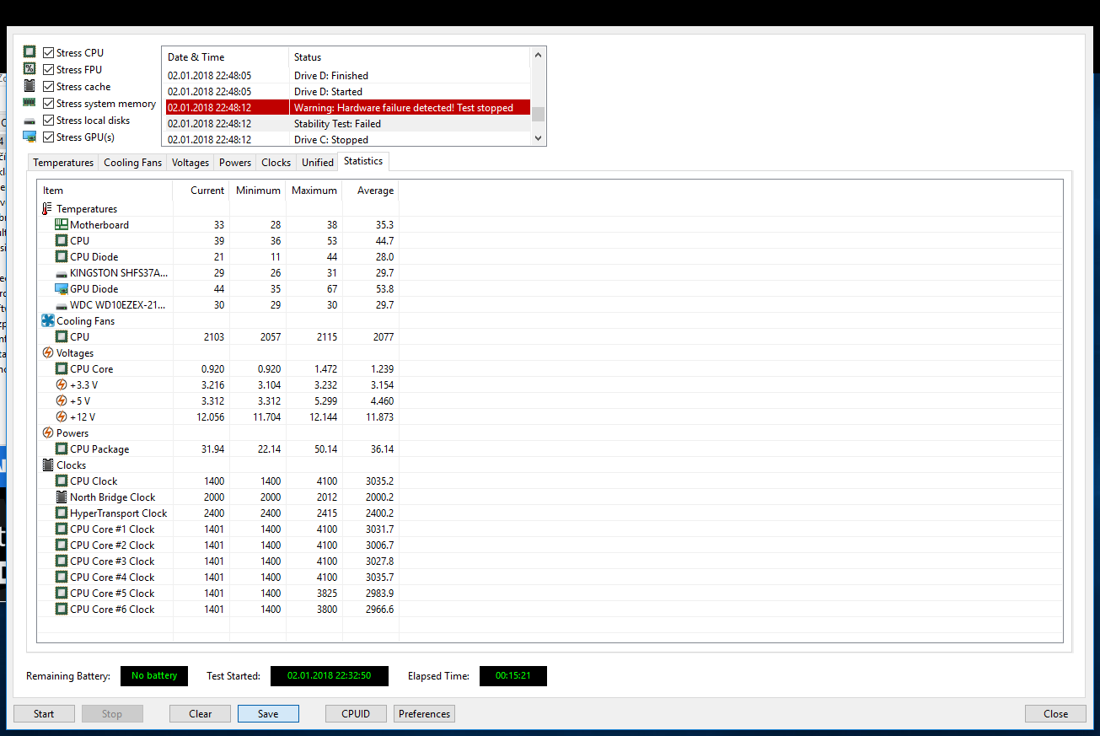Click the Minimum column header
1100x736 pixels.
tap(258, 191)
